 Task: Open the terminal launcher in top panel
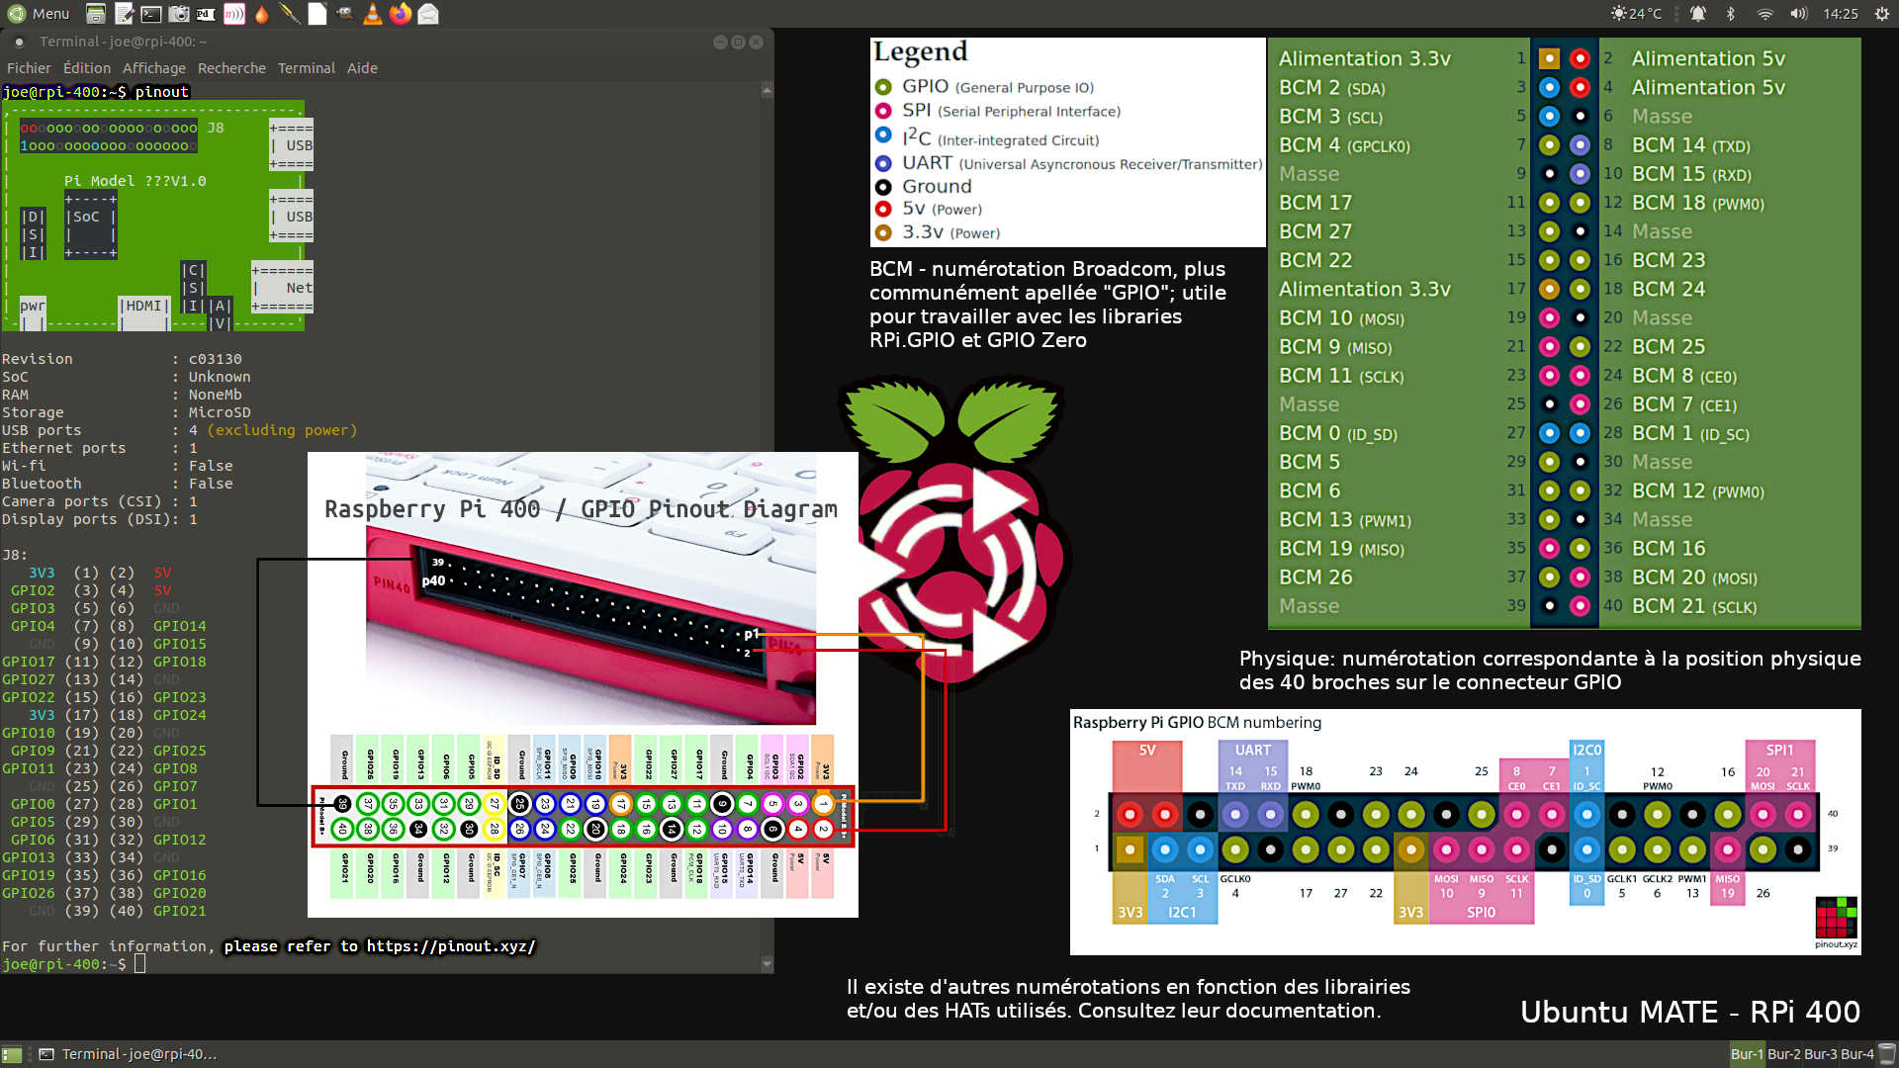pyautogui.click(x=151, y=14)
